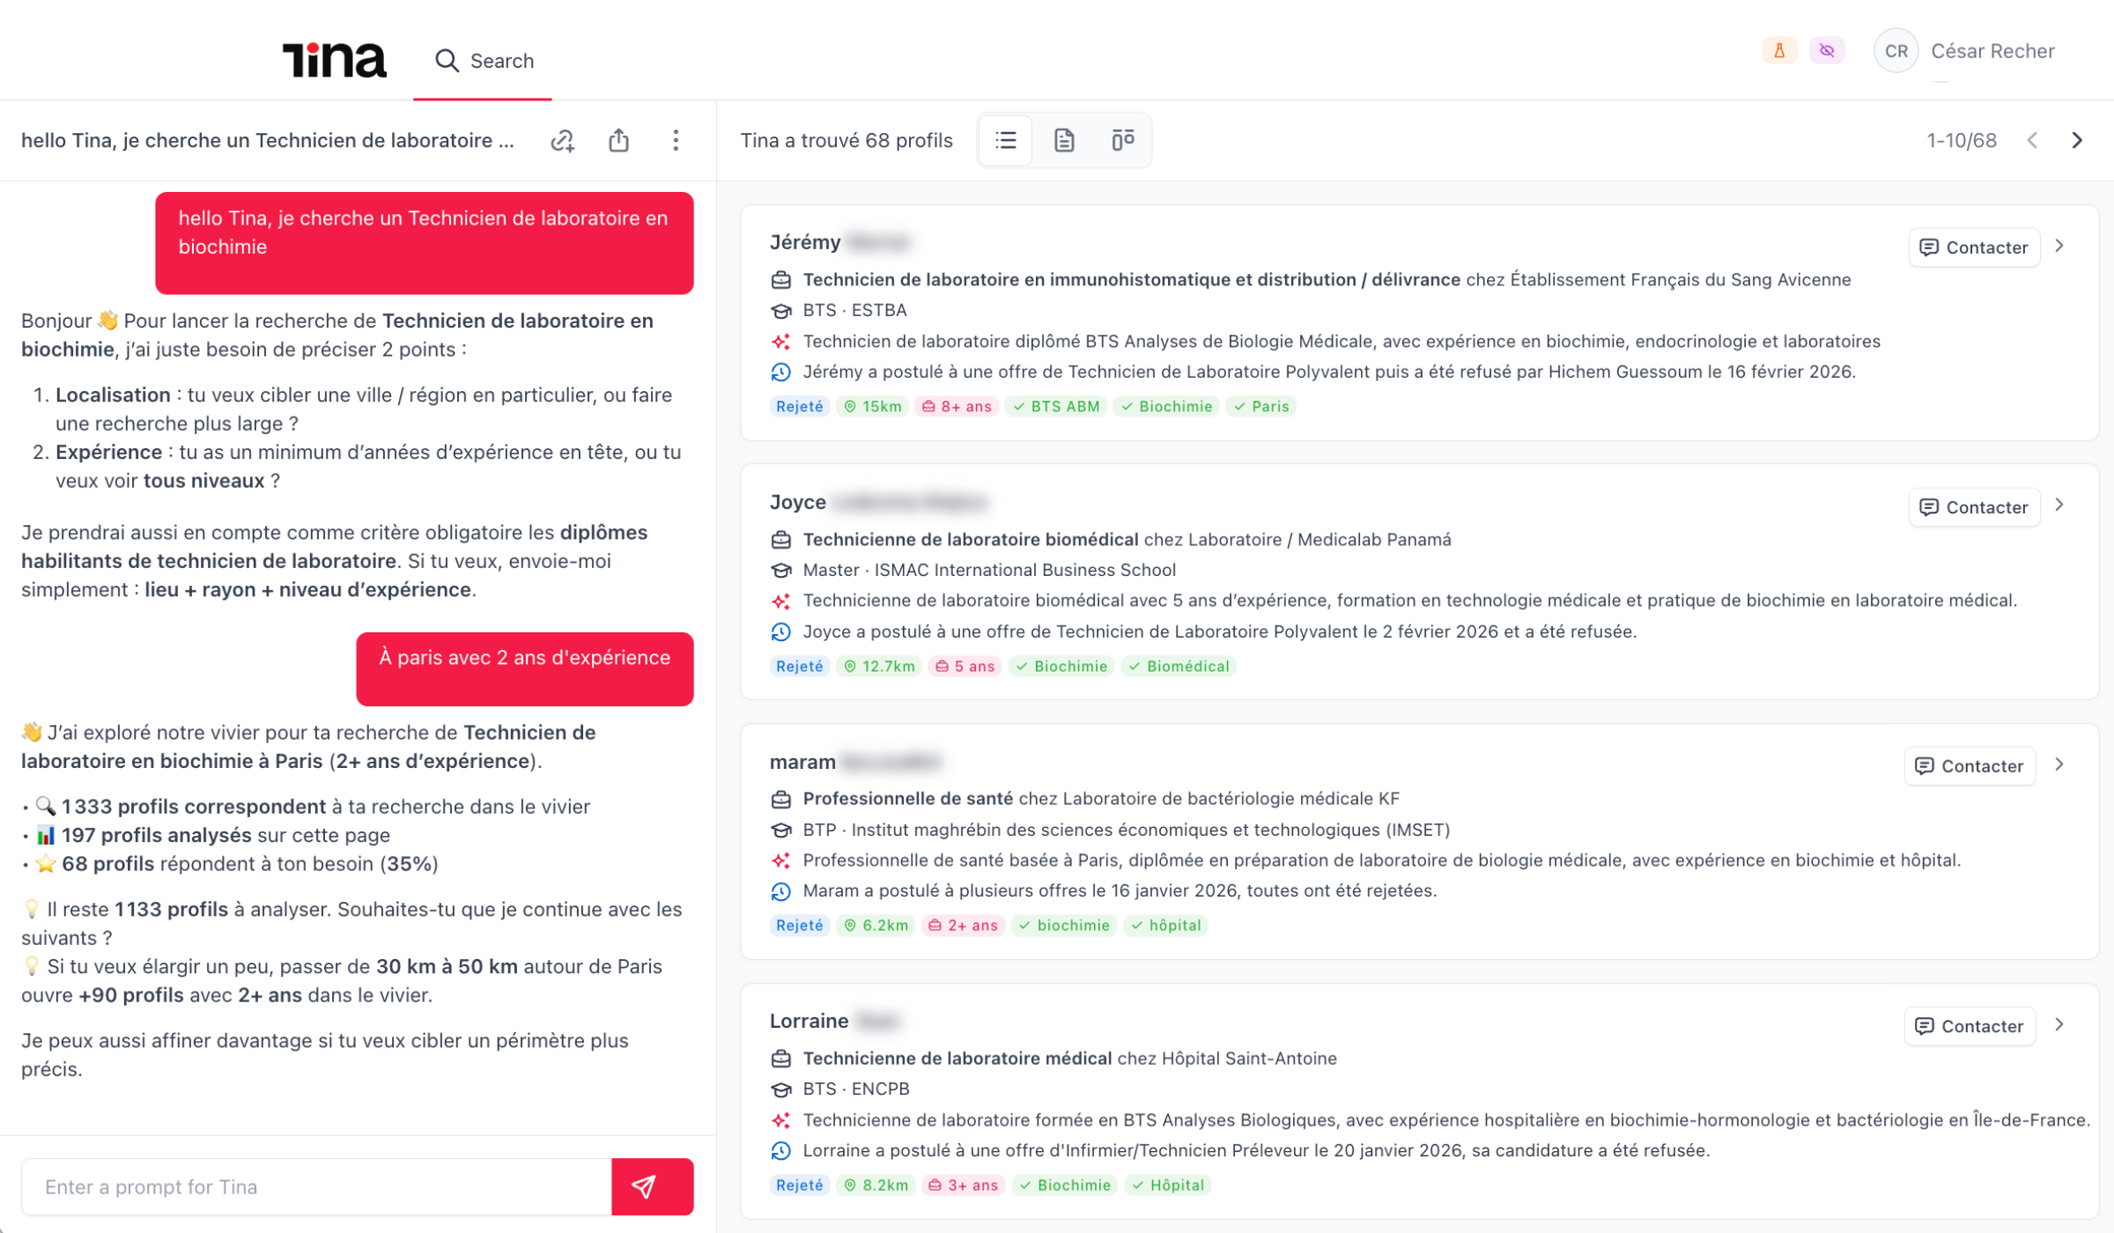Click Jérémy's education cap icon

tap(780, 311)
